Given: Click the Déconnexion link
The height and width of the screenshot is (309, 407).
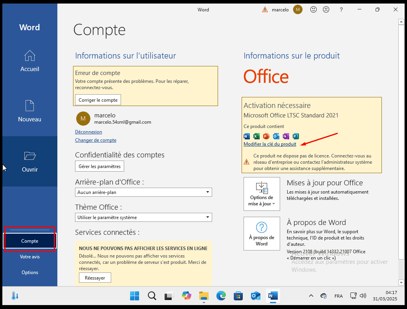Looking at the screenshot, I should click(x=88, y=132).
